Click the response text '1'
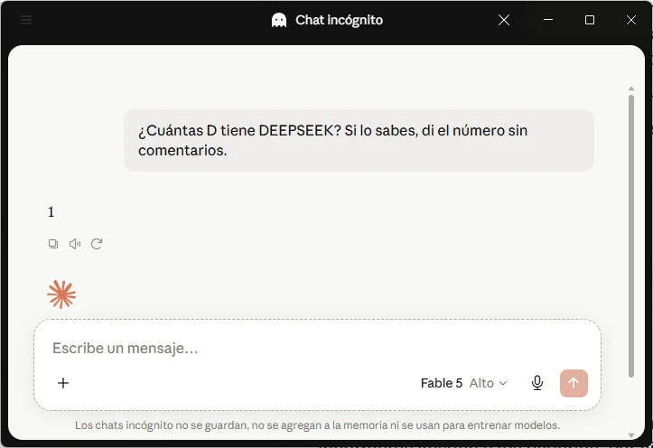This screenshot has width=653, height=448. [51, 212]
